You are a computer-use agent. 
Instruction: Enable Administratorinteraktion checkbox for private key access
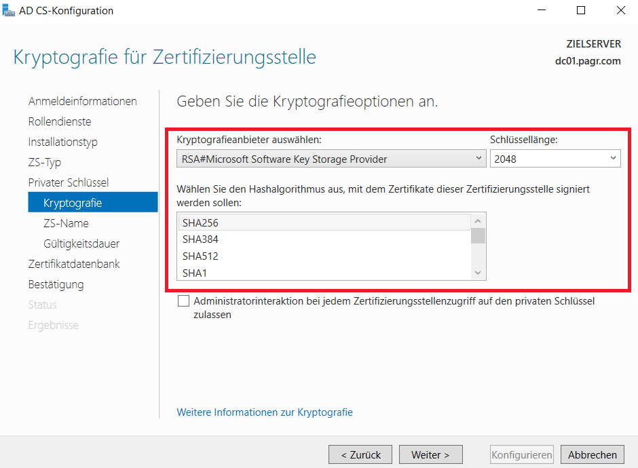point(183,301)
